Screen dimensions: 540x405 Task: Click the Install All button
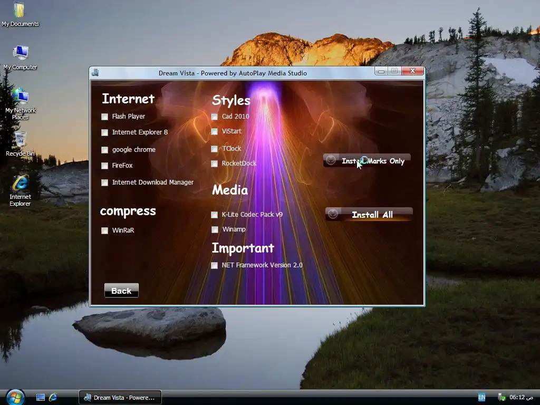coord(369,214)
